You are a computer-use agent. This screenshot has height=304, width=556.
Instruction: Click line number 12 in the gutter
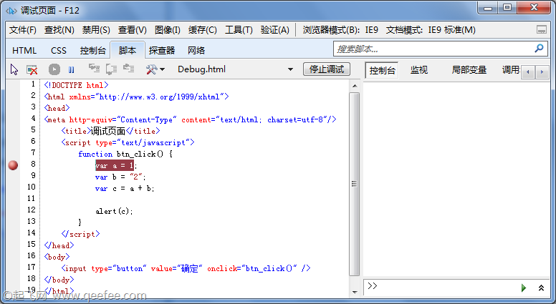point(32,210)
